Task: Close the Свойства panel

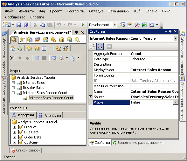Action: pos(175,31)
